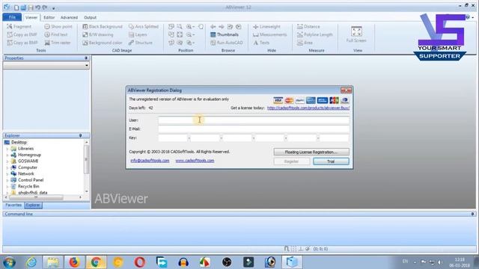The image size is (479, 269).
Task: Select Polyline Length tool
Action: 314,35
